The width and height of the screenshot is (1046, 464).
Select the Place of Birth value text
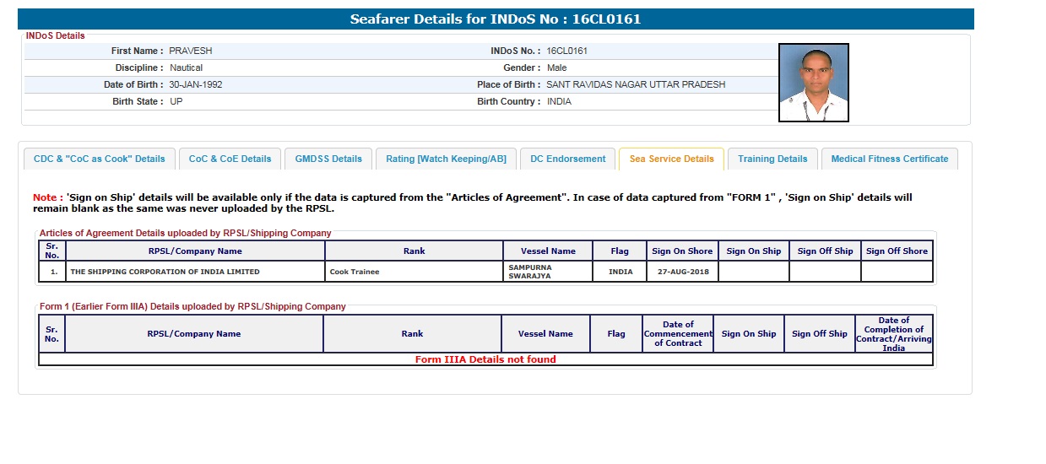(636, 84)
